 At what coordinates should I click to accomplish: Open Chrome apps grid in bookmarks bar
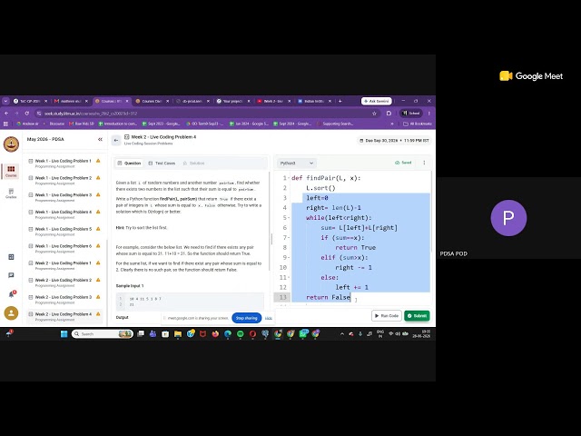tap(5, 124)
